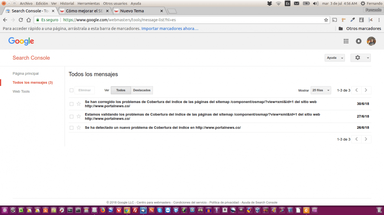Open the Google account avatar
This screenshot has height=215, width=384.
click(x=371, y=41)
